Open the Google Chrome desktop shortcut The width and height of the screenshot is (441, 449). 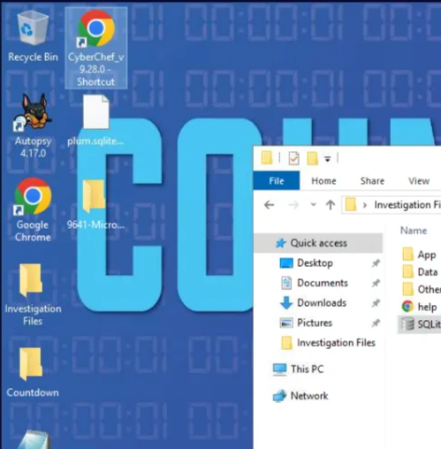pyautogui.click(x=33, y=209)
